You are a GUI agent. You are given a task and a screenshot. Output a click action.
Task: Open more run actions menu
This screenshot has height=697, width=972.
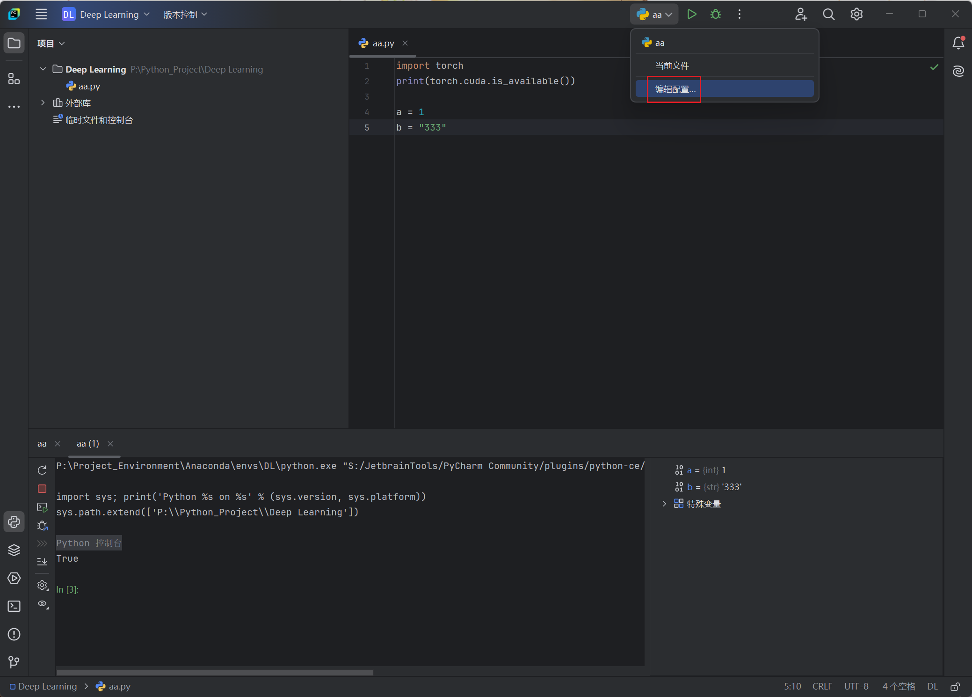740,14
